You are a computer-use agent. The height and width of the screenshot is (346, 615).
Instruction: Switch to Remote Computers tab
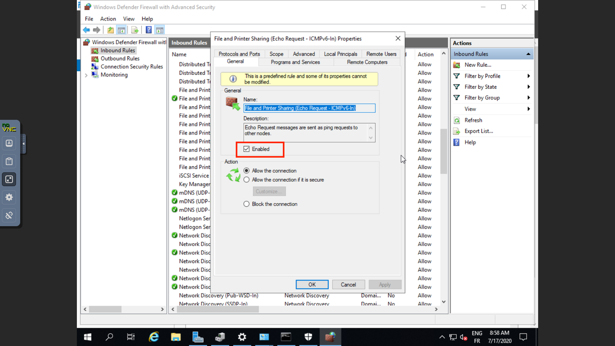click(367, 62)
